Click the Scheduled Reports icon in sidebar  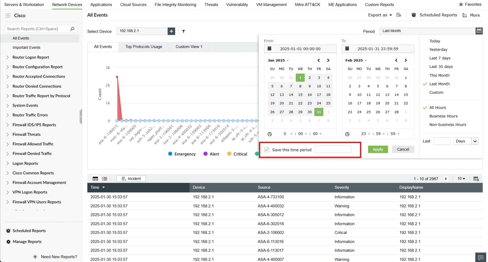pyautogui.click(x=8, y=231)
